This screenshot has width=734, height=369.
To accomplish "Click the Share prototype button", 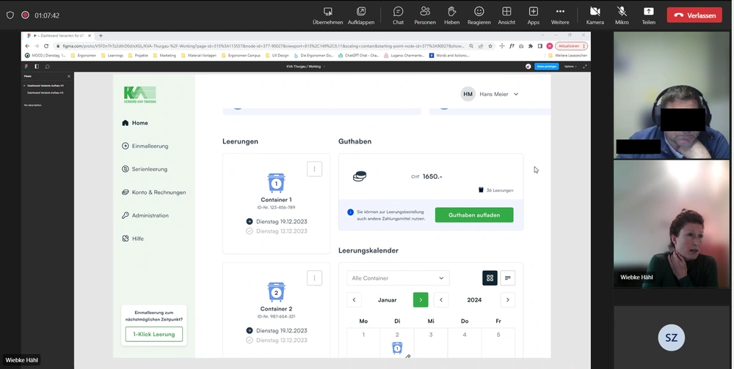I will (x=547, y=67).
